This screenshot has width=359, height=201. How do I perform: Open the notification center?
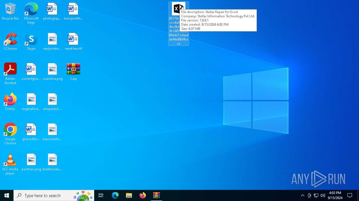click(350, 195)
